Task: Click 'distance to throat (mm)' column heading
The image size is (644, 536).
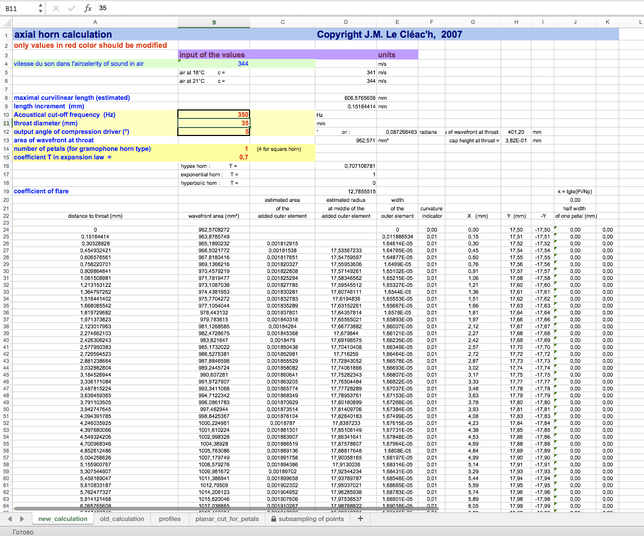Action: coord(95,216)
